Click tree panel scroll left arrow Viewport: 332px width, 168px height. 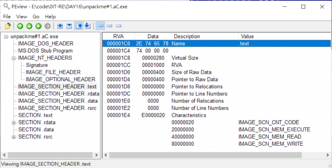pos(4,155)
